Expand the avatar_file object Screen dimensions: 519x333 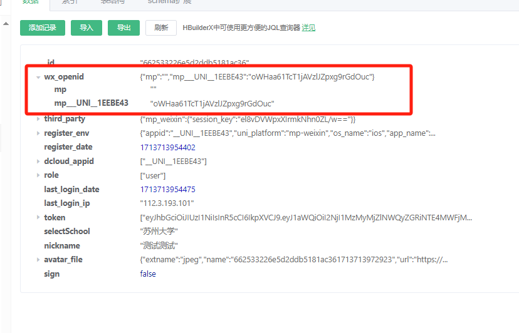point(38,260)
